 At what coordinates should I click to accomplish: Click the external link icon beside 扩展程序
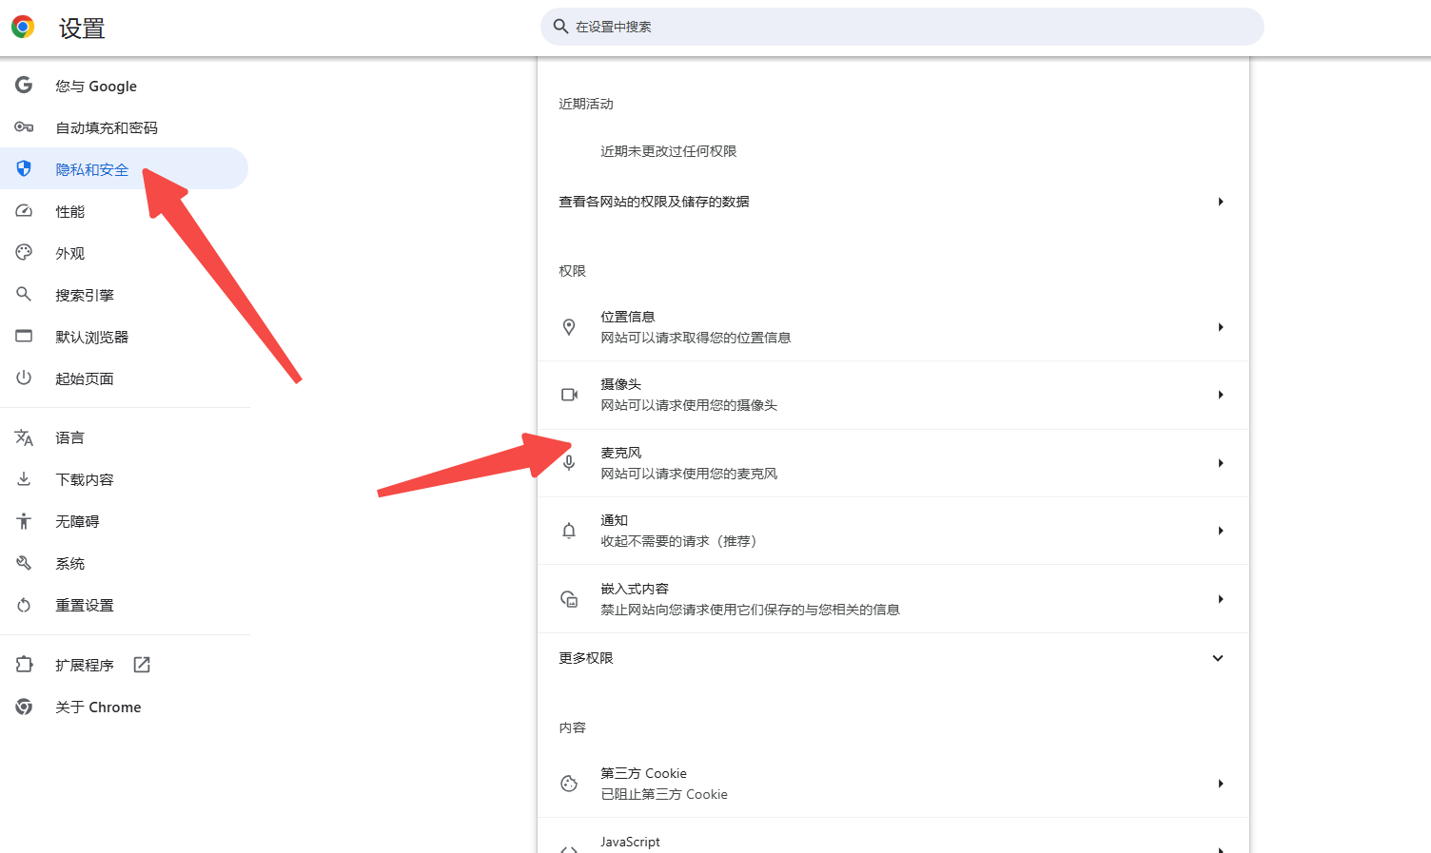pyautogui.click(x=142, y=665)
